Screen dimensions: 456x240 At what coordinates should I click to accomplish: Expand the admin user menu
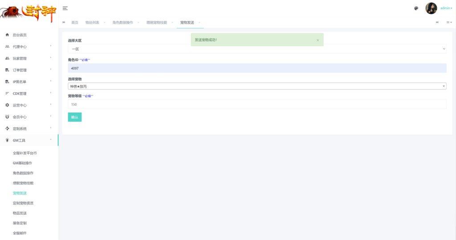446,8
